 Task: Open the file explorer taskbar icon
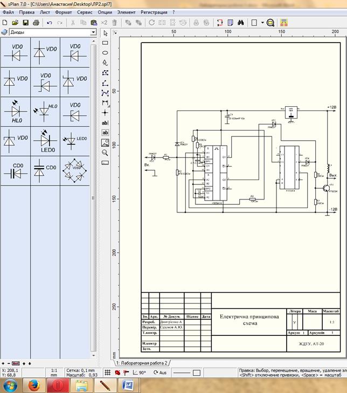[81, 385]
